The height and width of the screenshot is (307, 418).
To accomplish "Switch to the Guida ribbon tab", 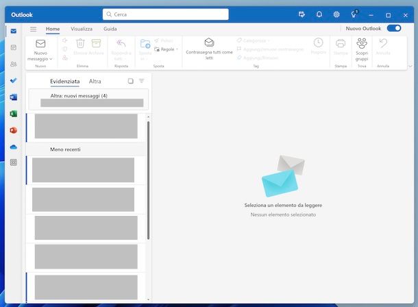I will (110, 29).
